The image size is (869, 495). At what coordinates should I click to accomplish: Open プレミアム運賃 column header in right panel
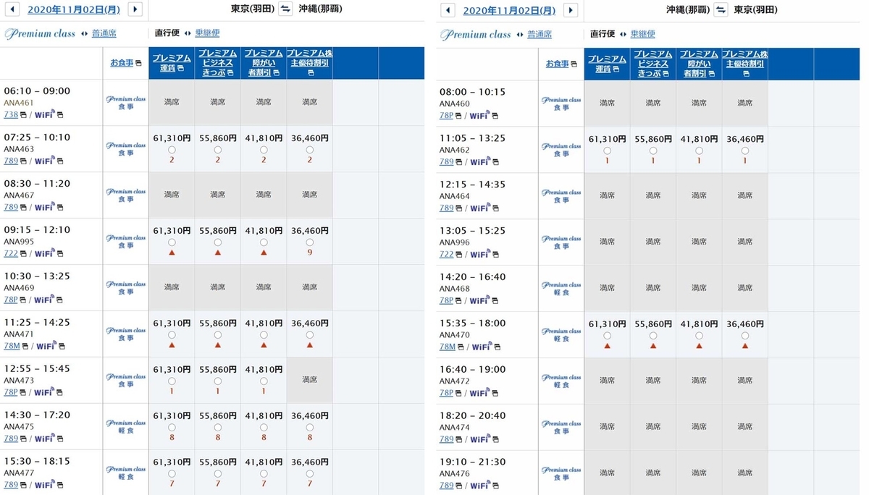[x=607, y=64]
